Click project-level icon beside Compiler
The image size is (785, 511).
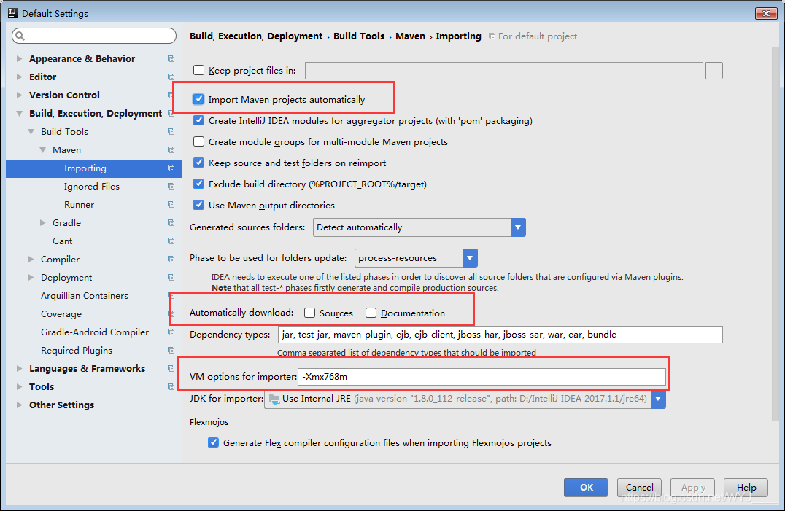(171, 260)
